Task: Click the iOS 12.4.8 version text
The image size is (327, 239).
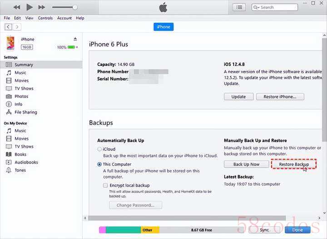Action: [x=234, y=64]
